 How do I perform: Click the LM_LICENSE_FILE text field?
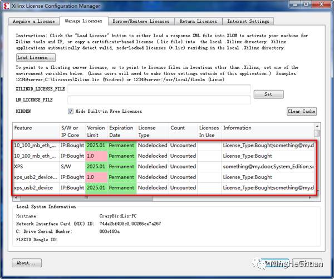159,100
